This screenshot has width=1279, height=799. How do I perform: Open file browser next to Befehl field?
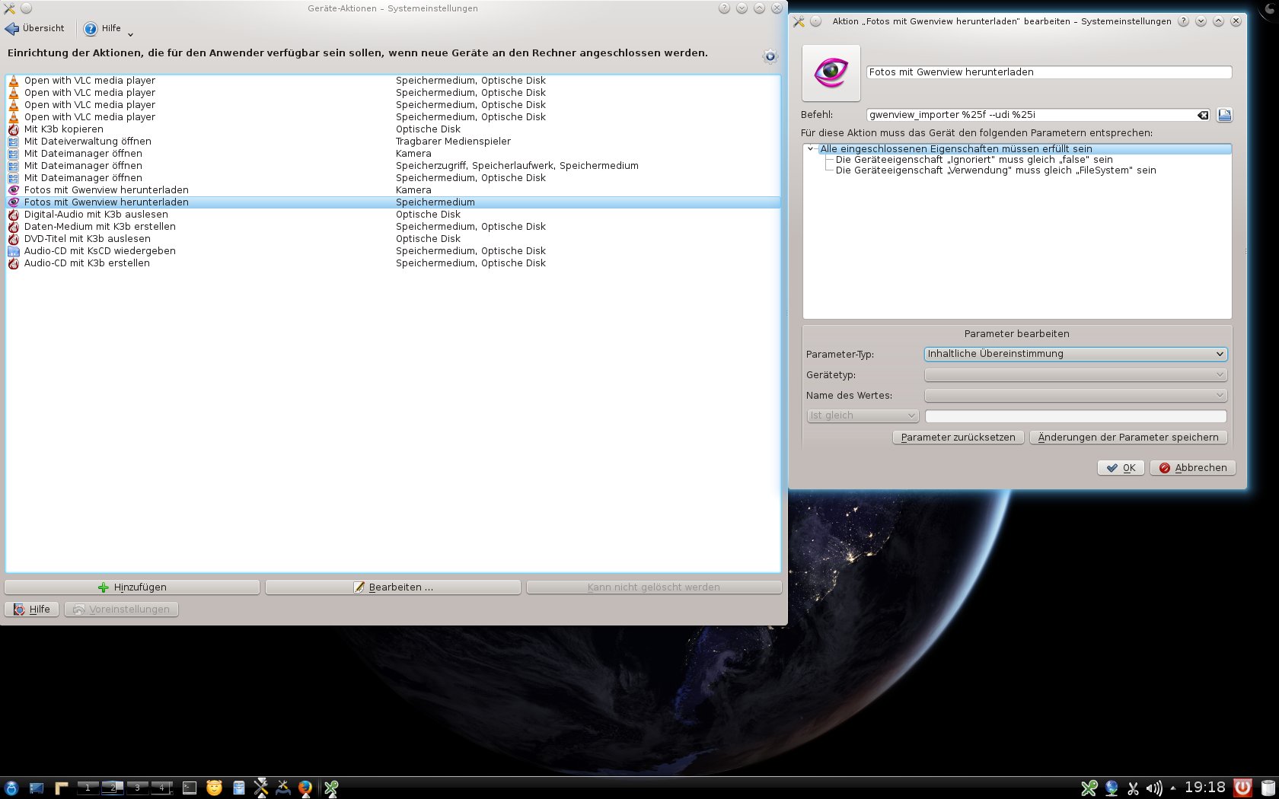point(1224,116)
